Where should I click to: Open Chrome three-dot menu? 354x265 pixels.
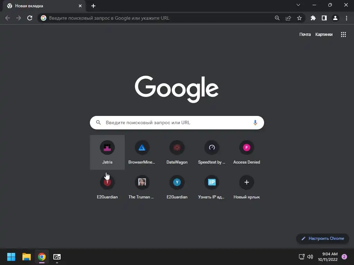click(346, 18)
